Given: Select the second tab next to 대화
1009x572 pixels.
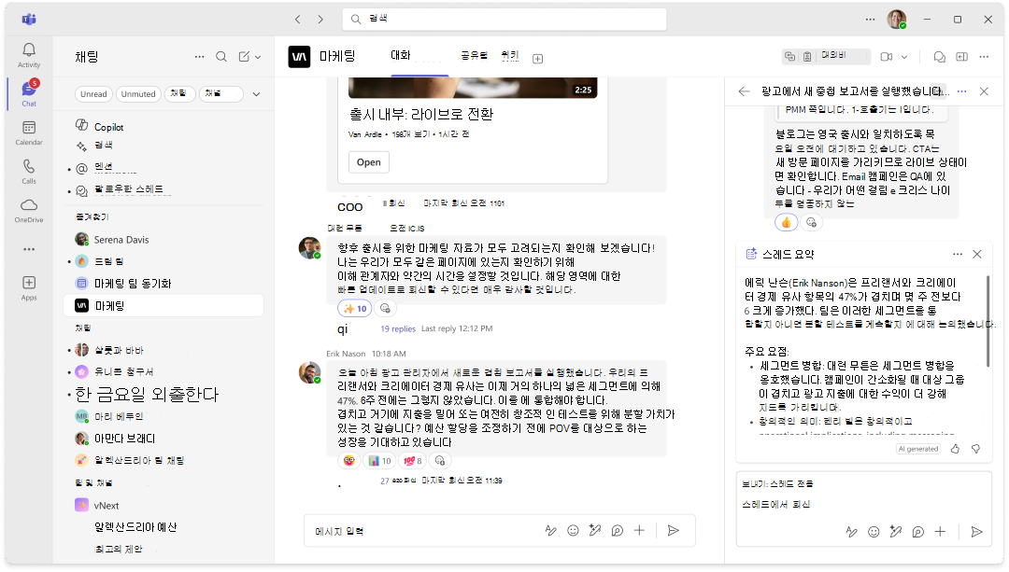Looking at the screenshot, I should (475, 56).
